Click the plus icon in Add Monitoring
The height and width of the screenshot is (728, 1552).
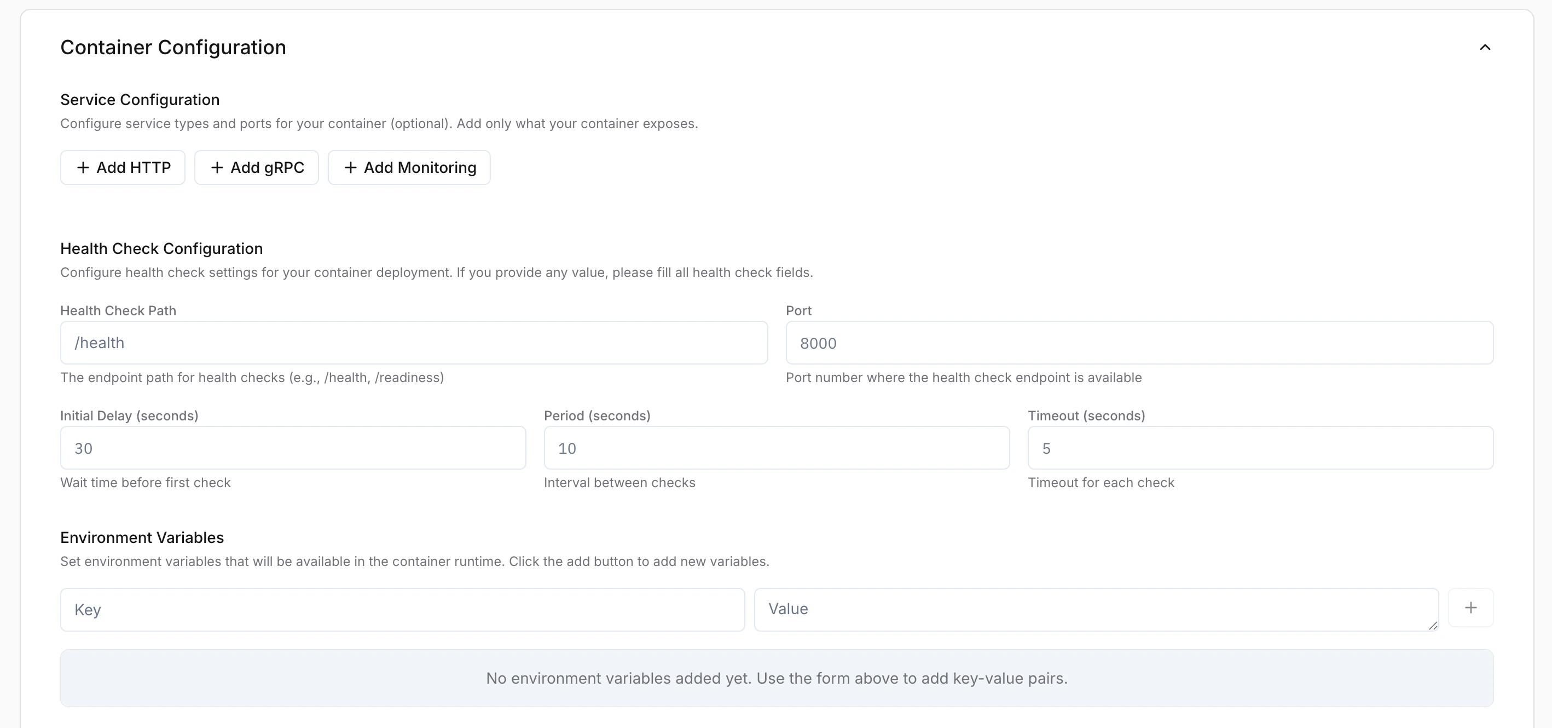point(351,167)
